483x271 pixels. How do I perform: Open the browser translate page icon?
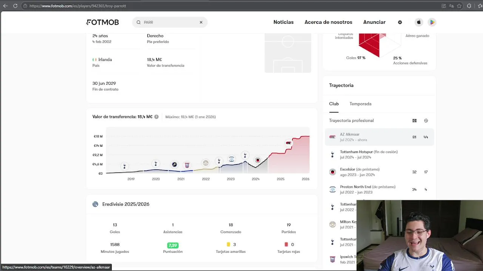451,6
